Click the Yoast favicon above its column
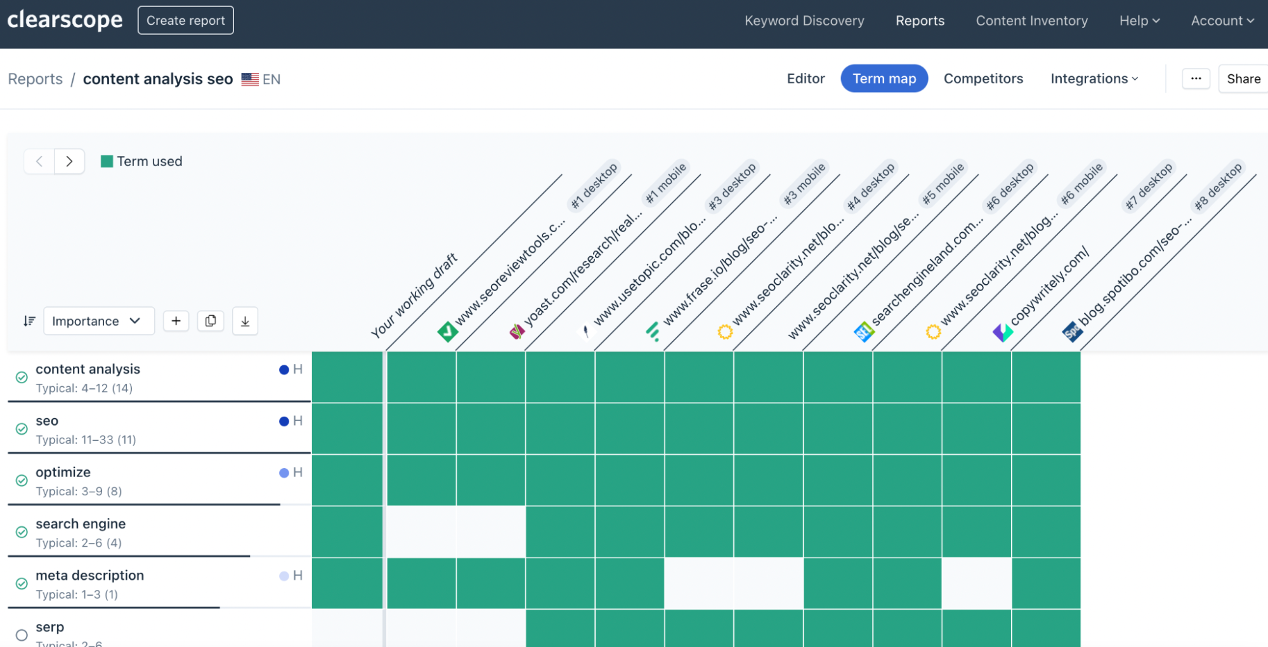Image resolution: width=1268 pixels, height=647 pixels. (517, 330)
